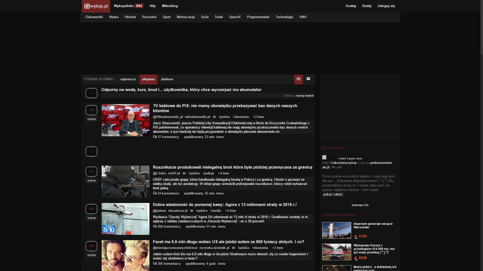The height and width of the screenshot is (271, 483).
Task: Open the comments icon showing 24 komentarze
Action: tap(155, 193)
